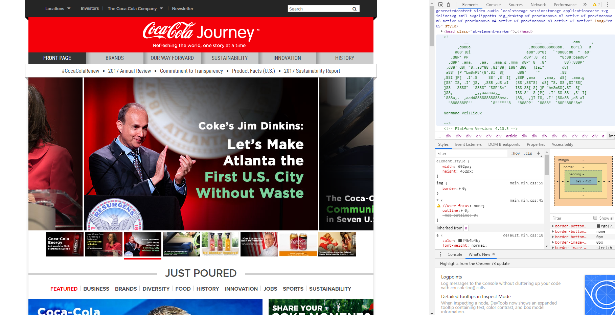Image resolution: width=615 pixels, height=315 pixels.
Task: Expand the head element node
Action: pyautogui.click(x=441, y=31)
